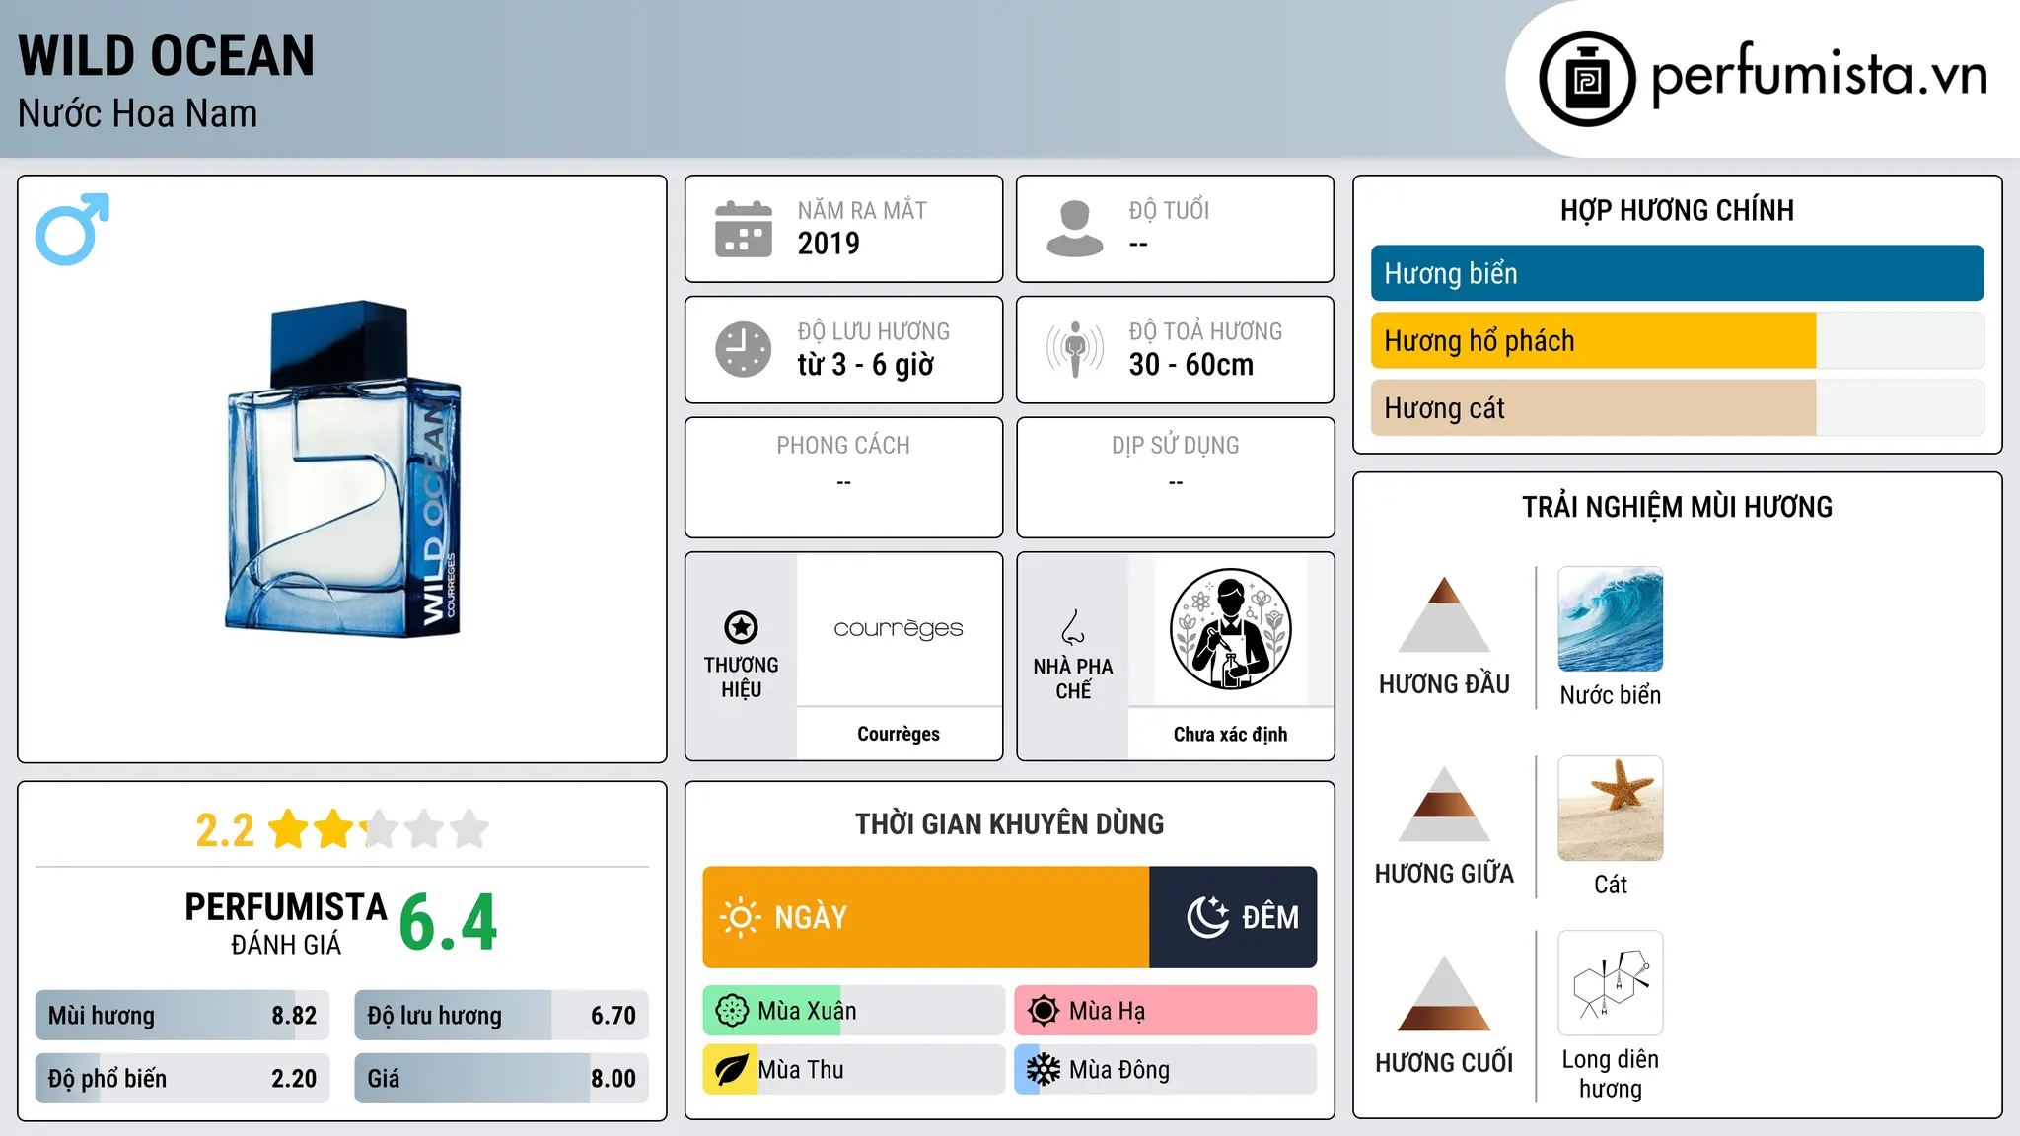
Task: Click the Mùa Đông season bar
Action: click(1166, 1070)
